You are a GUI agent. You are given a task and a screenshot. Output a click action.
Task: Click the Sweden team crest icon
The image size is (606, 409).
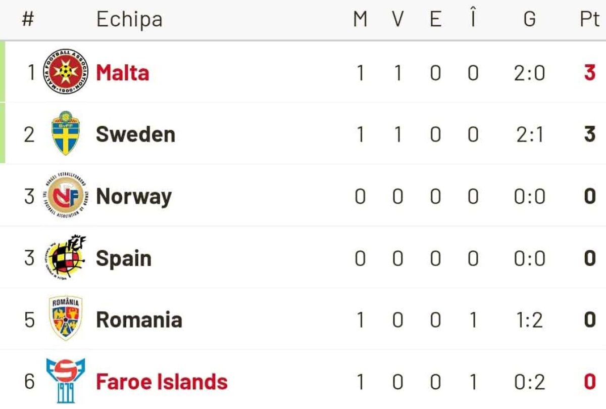[66, 133]
